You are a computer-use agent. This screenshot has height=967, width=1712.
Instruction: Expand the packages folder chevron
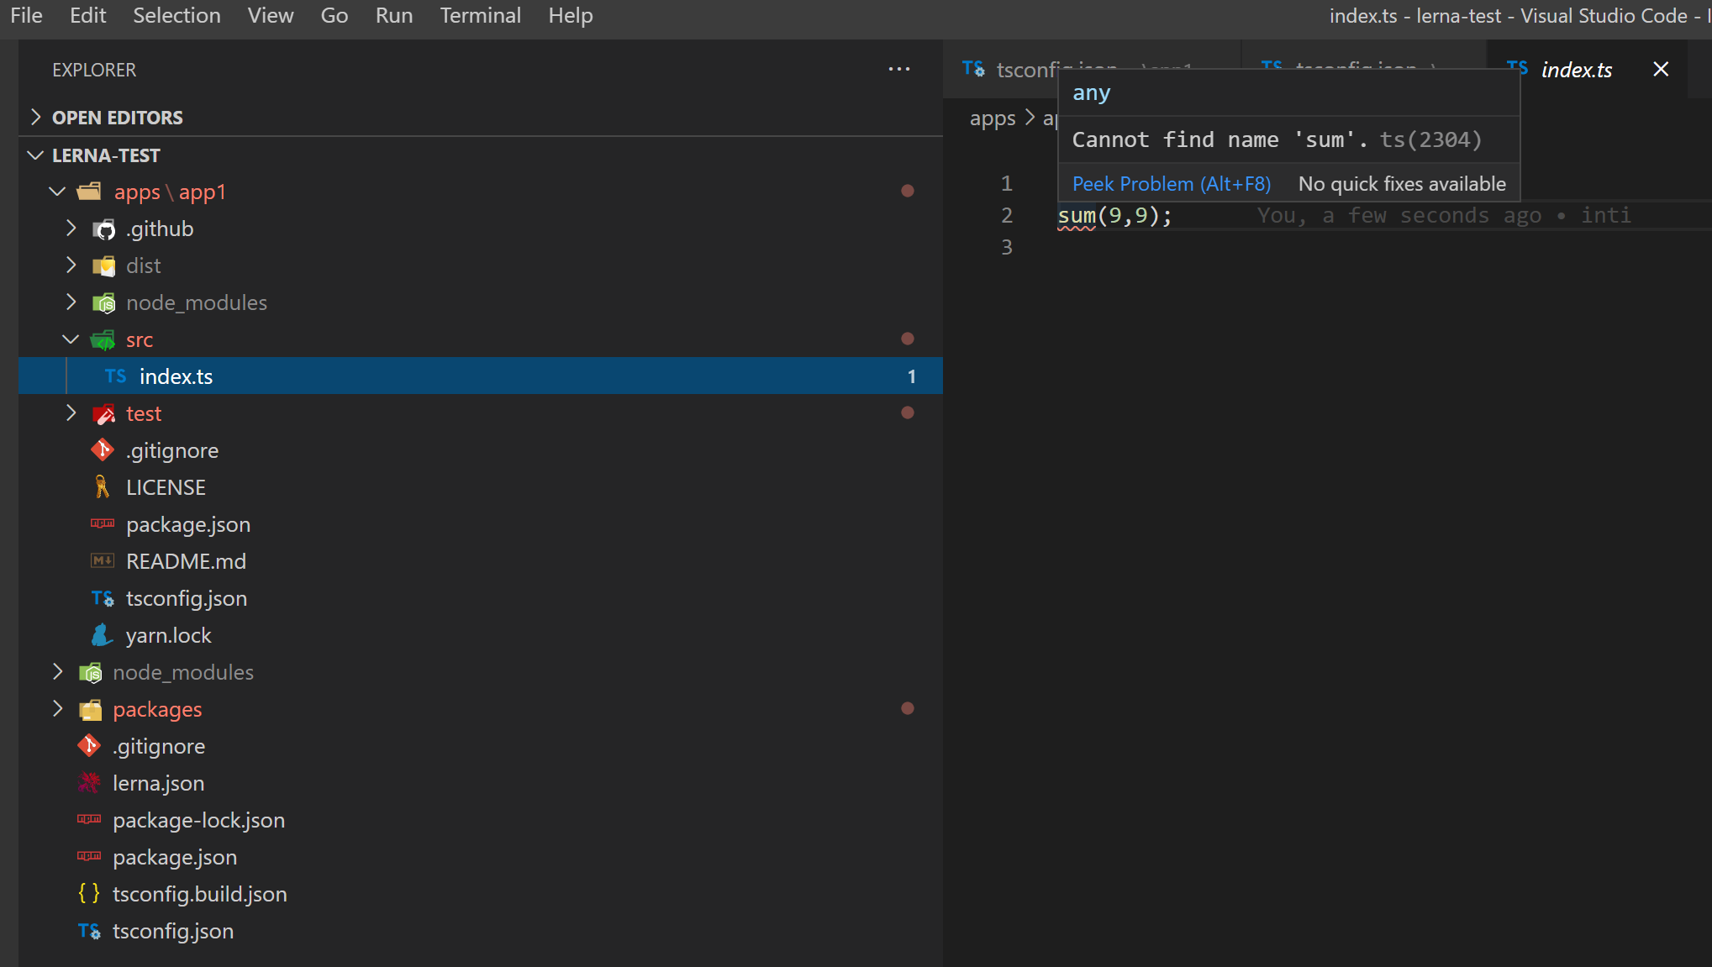[57, 709]
